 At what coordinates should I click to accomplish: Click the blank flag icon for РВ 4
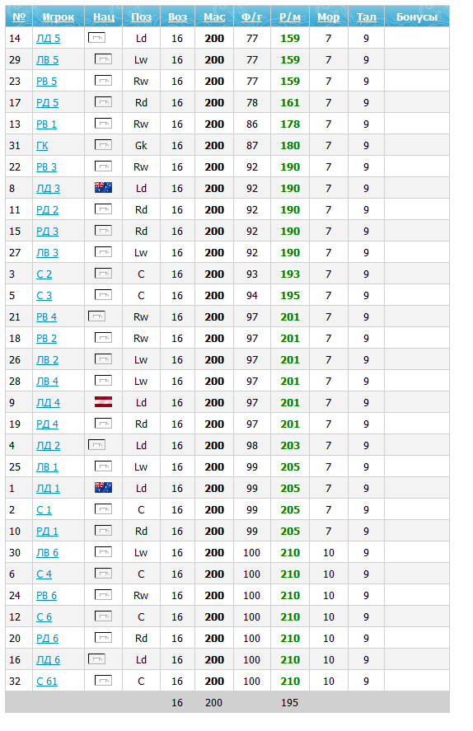[96, 316]
